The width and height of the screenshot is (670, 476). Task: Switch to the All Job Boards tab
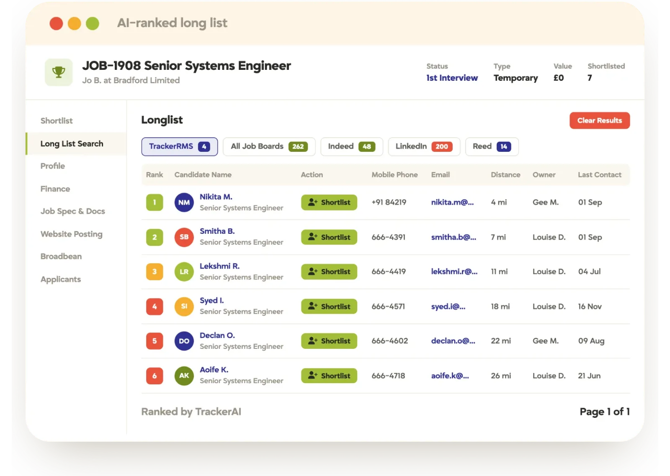click(x=269, y=146)
